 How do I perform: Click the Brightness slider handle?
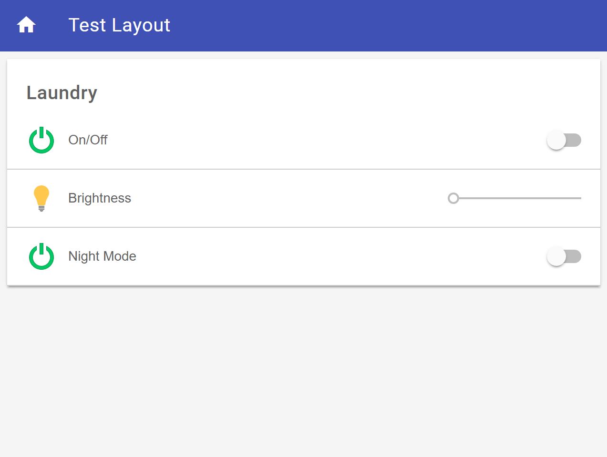tap(453, 198)
